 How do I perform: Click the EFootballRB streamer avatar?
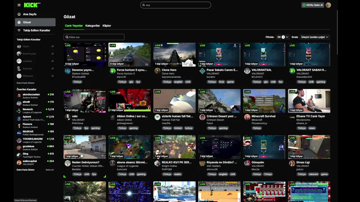click(68, 71)
